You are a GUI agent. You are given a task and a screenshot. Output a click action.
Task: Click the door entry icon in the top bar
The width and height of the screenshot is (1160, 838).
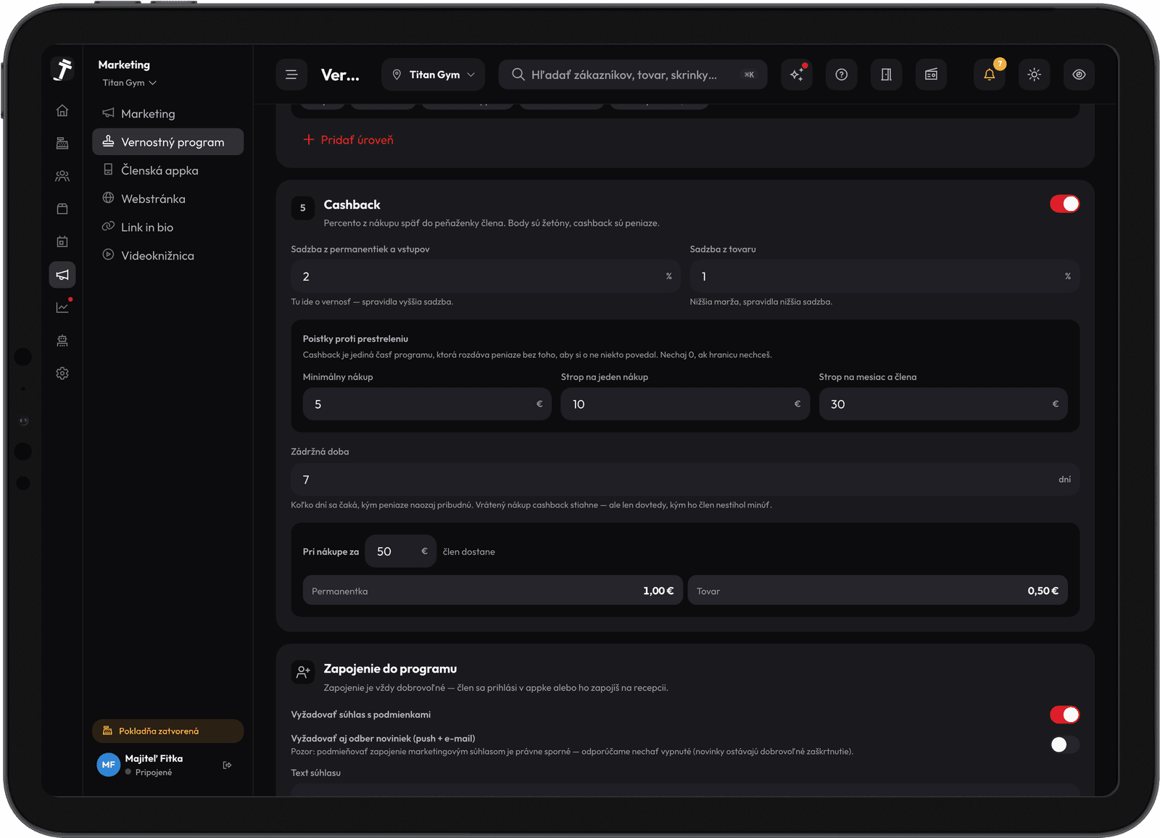[x=886, y=75]
